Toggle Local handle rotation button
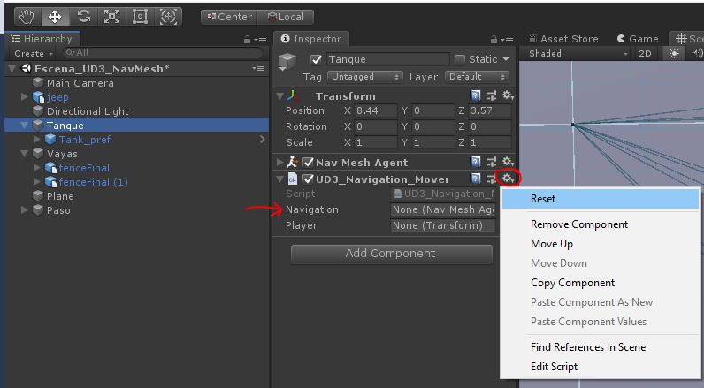 [x=286, y=17]
